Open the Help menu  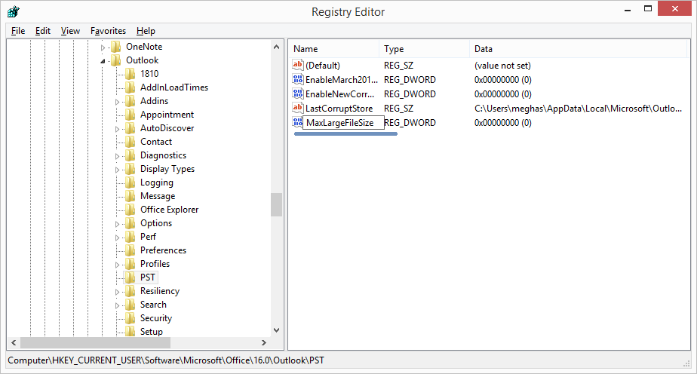(x=146, y=31)
